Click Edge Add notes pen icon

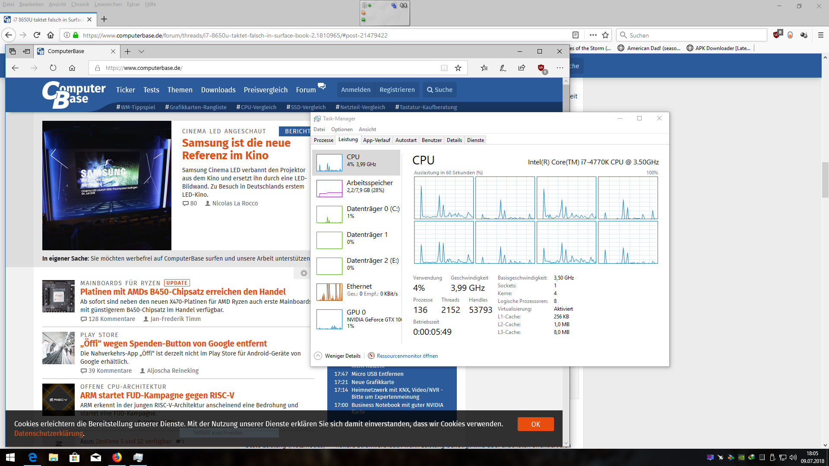pos(503,68)
